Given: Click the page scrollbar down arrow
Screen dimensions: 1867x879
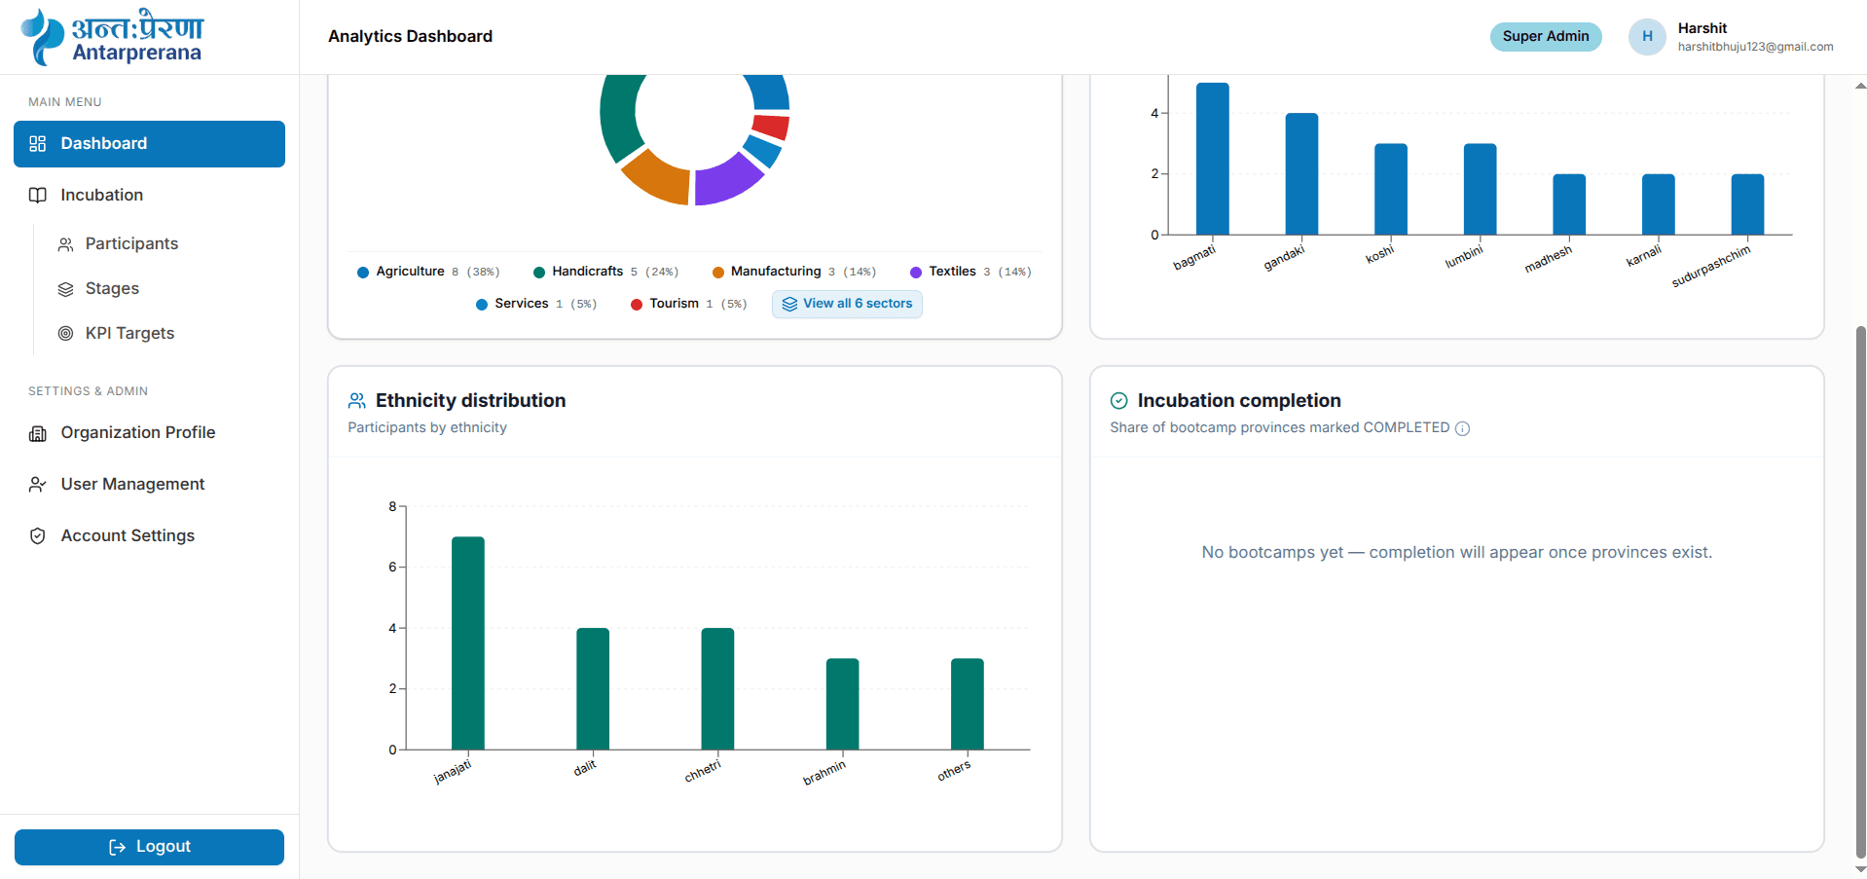Looking at the screenshot, I should pyautogui.click(x=1860, y=869).
